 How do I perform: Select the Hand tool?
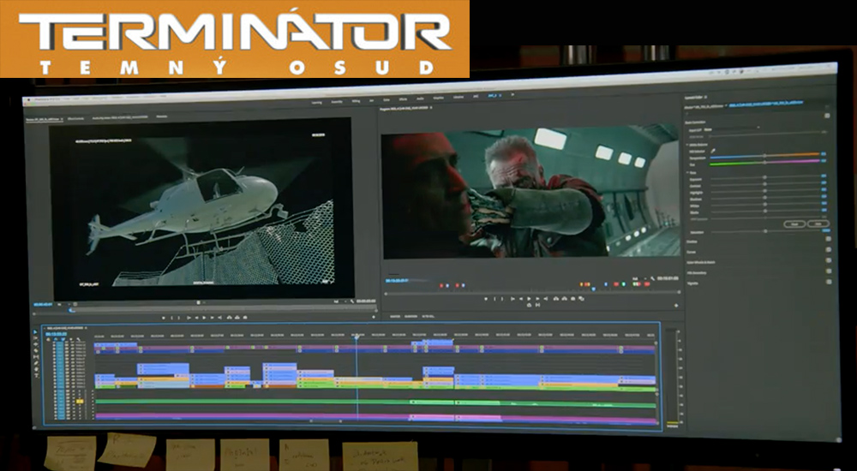point(35,369)
